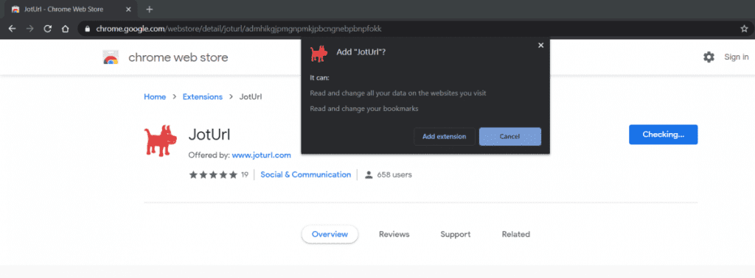Screen dimensions: 755x278
Task: Switch to the Reviews tab
Action: [x=394, y=235]
